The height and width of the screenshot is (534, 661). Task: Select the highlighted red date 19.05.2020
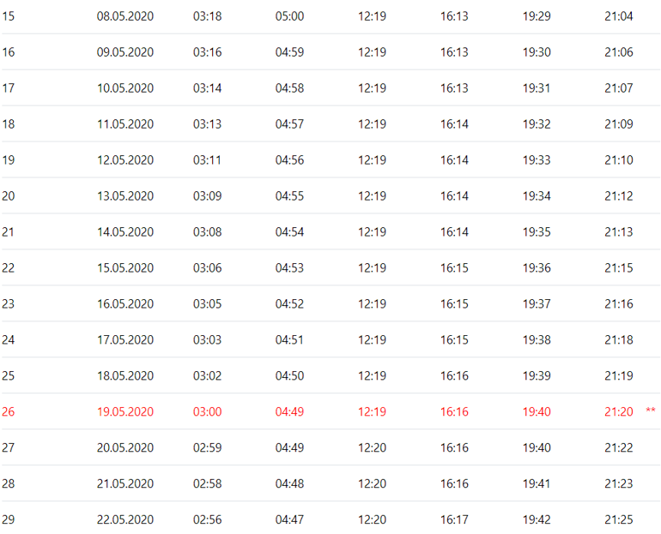125,412
